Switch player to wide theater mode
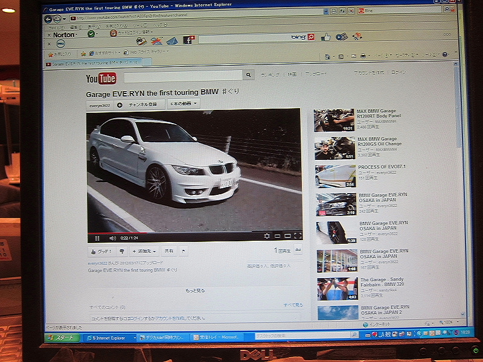Image resolution: width=483 pixels, height=362 pixels. click(287, 236)
